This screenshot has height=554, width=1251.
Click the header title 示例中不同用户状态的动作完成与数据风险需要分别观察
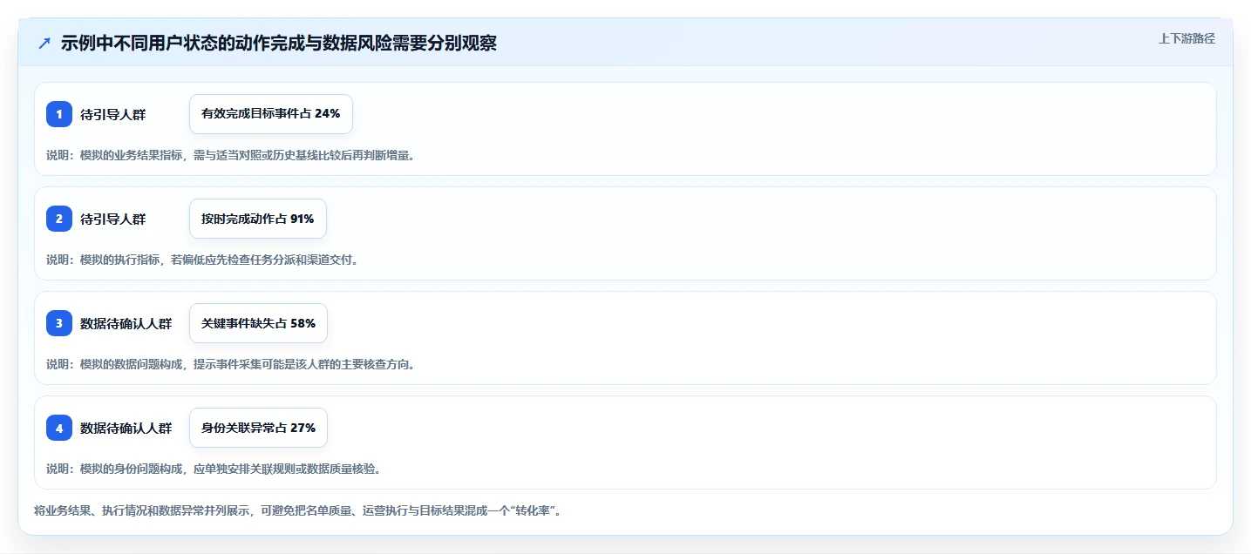click(x=279, y=44)
